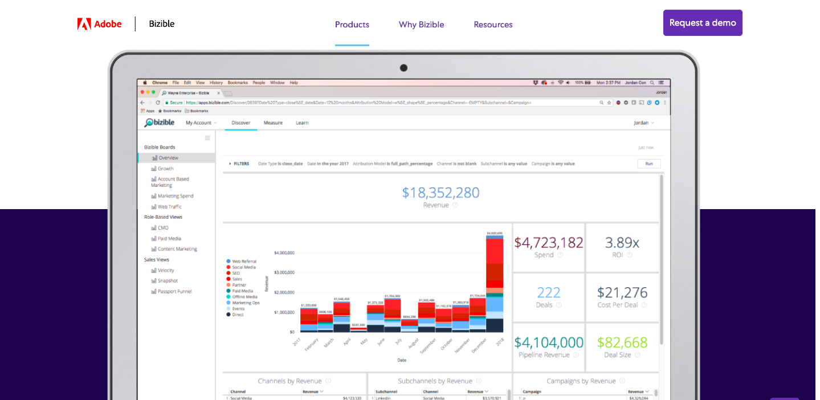Screen dimensions: 820x400
Task: Open the Products nav item
Action: pos(352,25)
